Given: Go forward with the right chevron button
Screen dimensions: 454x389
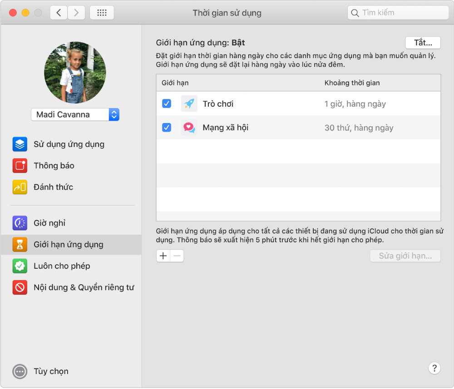Looking at the screenshot, I should [76, 13].
